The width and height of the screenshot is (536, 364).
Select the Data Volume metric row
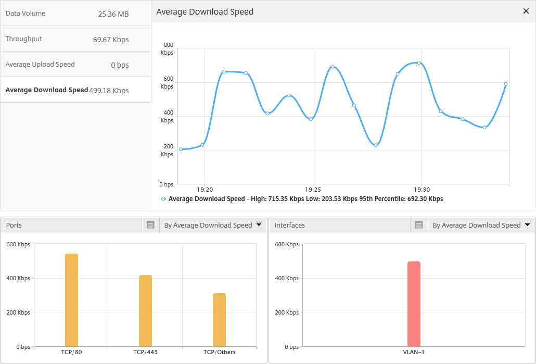tap(75, 14)
